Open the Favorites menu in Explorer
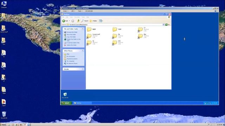Viewport: 225px width, 126px height. click(77, 17)
